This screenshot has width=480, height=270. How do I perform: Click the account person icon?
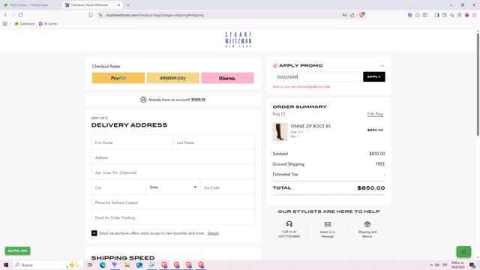[143, 100]
